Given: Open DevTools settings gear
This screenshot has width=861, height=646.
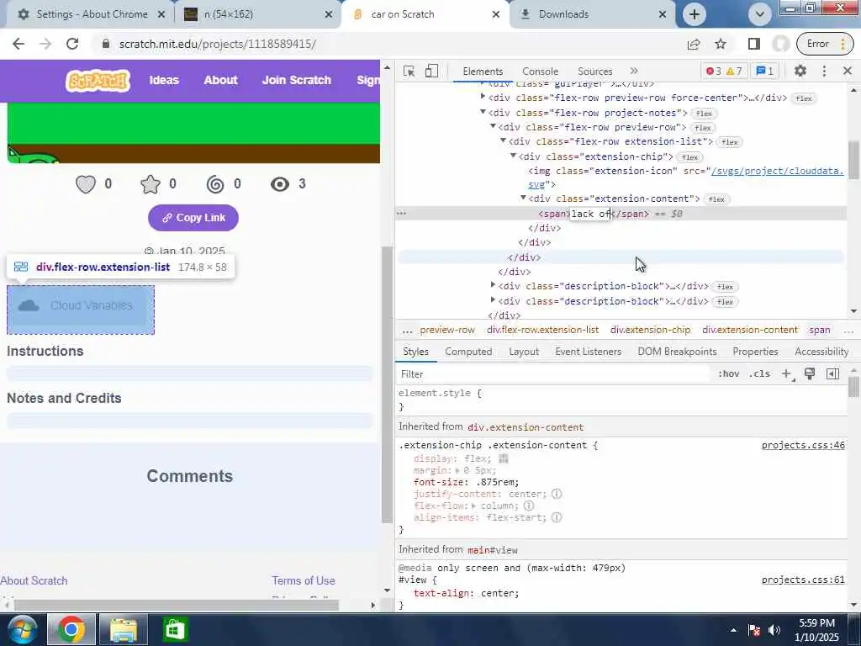Looking at the screenshot, I should (x=800, y=71).
